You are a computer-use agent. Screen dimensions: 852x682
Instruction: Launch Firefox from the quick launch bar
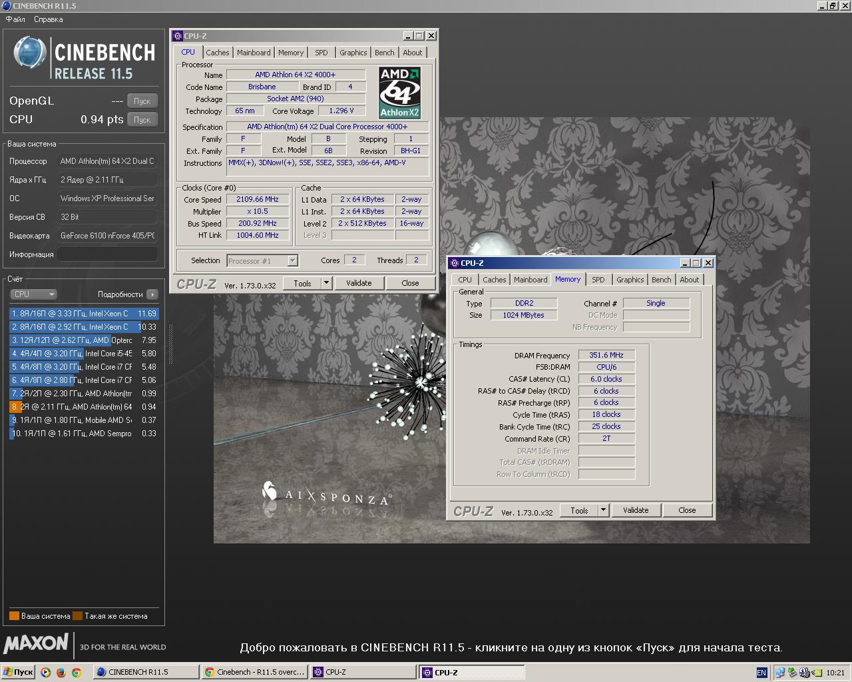tap(61, 673)
